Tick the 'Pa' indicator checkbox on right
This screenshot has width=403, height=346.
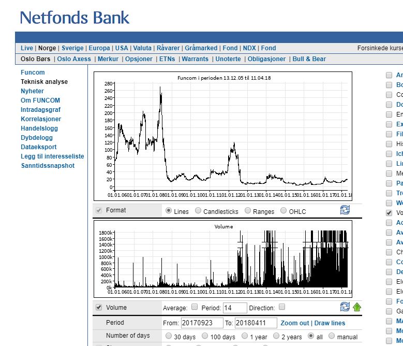389,183
